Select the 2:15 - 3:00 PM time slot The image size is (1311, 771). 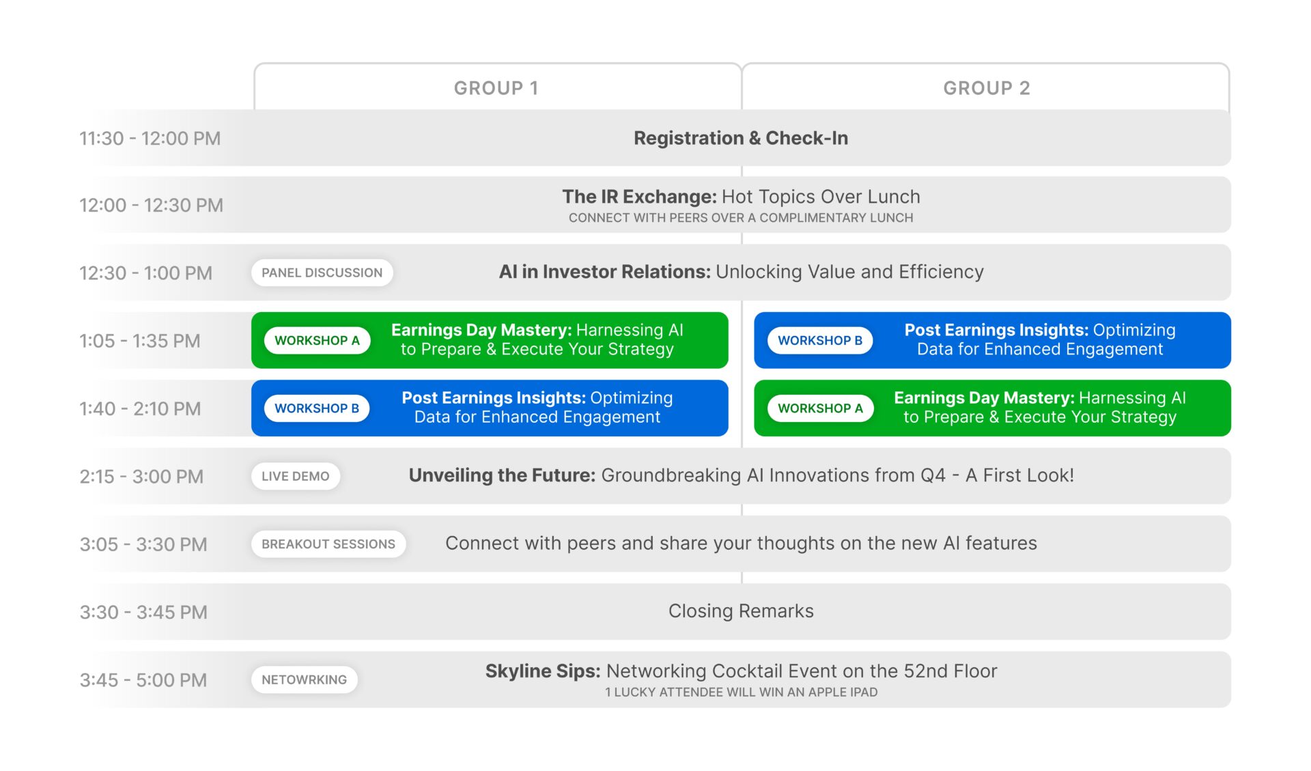pyautogui.click(x=141, y=476)
